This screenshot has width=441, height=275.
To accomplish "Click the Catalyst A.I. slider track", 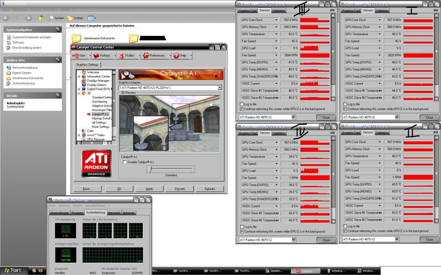I will (x=171, y=169).
